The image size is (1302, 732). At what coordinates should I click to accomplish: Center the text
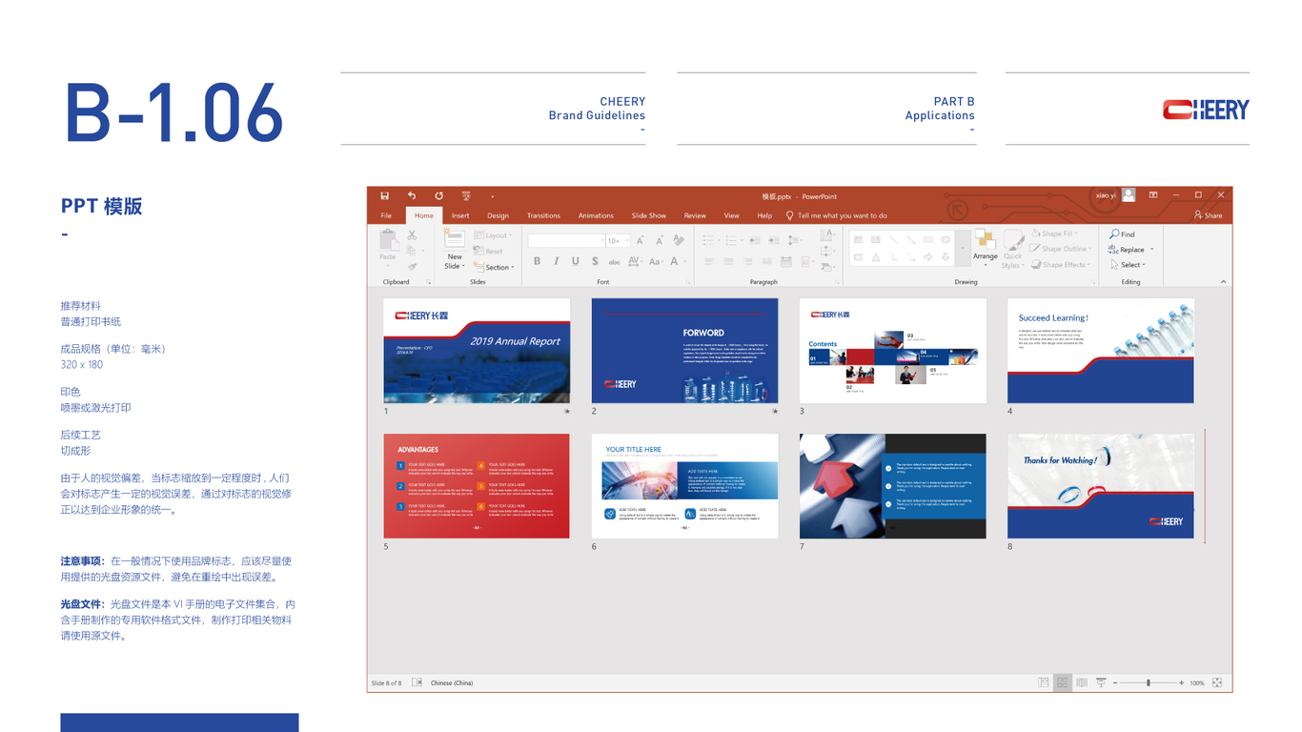tap(728, 261)
